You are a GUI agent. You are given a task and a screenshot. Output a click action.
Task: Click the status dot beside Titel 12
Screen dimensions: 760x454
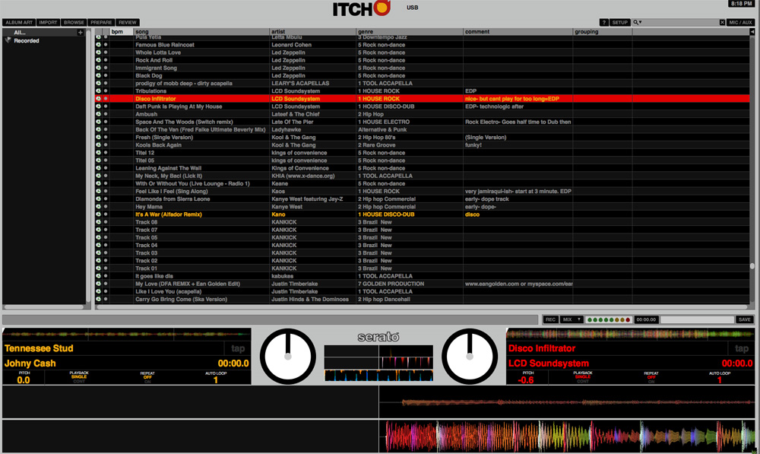tap(106, 153)
